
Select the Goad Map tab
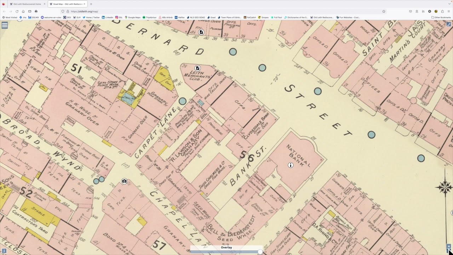click(x=67, y=4)
